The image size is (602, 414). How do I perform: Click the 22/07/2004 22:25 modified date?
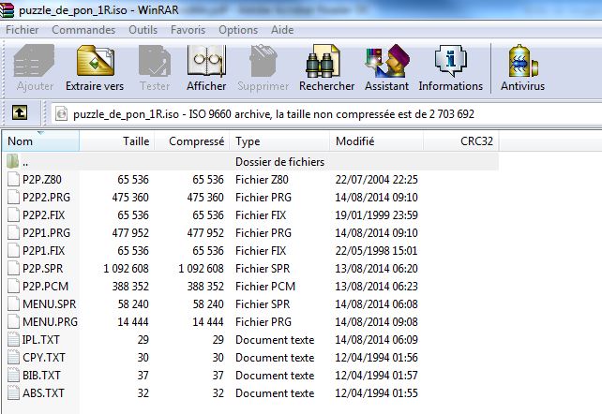[376, 180]
